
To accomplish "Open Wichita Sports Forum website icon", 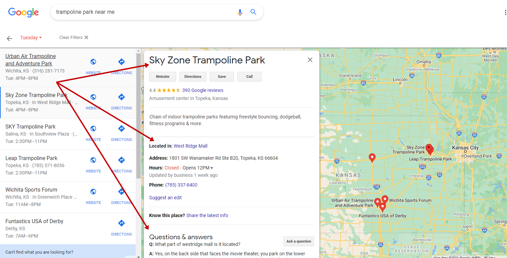I will tap(93, 192).
